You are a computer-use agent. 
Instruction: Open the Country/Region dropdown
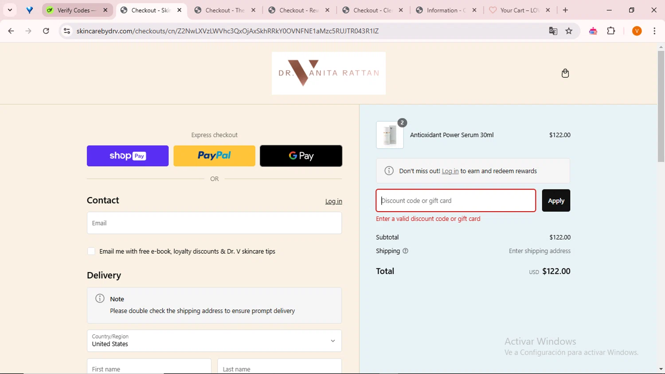(x=214, y=341)
